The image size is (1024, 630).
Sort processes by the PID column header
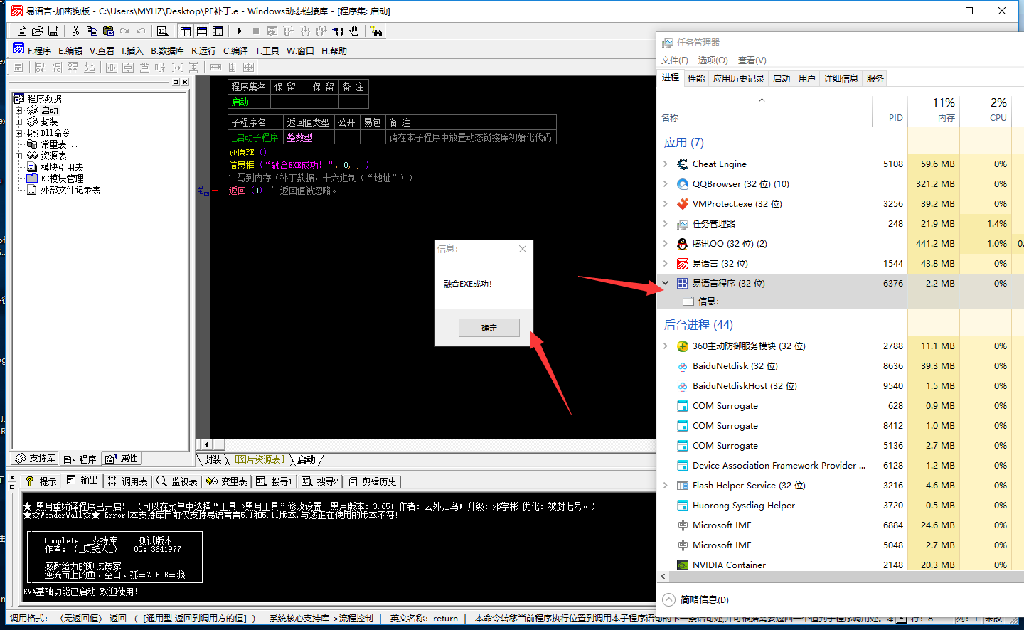[890, 111]
